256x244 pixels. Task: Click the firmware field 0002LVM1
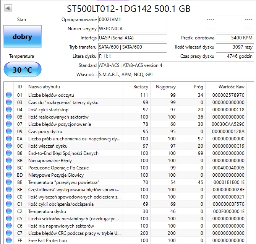click(133, 20)
